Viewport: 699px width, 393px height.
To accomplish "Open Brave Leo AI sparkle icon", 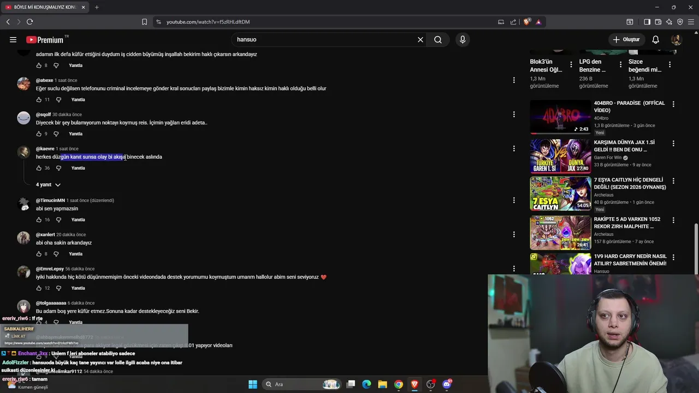I will pyautogui.click(x=669, y=22).
